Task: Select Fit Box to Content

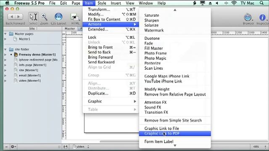Action: coord(111,19)
